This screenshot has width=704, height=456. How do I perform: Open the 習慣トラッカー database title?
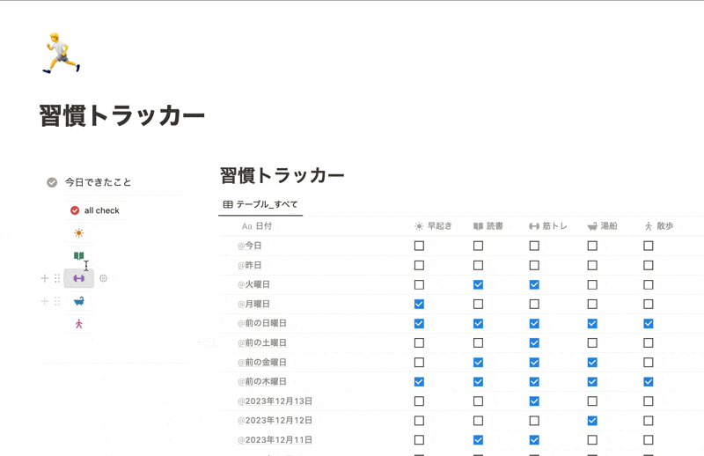tap(282, 175)
